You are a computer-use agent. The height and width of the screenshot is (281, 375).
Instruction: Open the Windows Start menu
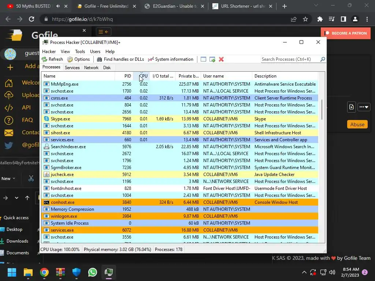tap(12, 272)
